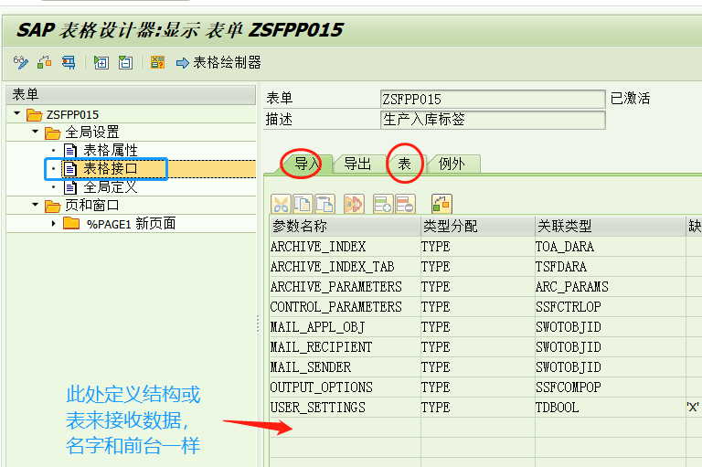The height and width of the screenshot is (467, 702).
Task: Click the 表单 name field ZSFPP015
Action: [493, 99]
